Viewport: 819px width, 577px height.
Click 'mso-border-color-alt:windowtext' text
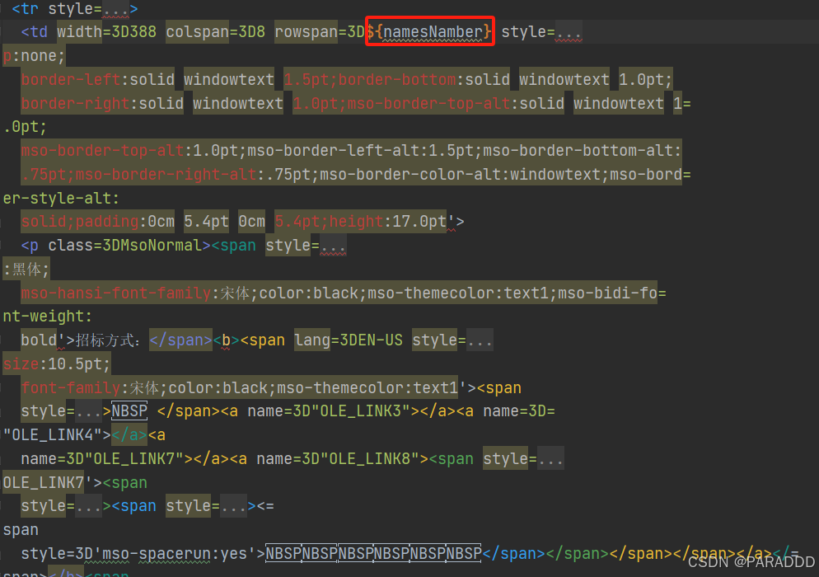[460, 175]
